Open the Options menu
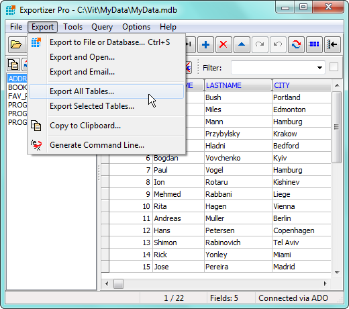 coord(136,27)
